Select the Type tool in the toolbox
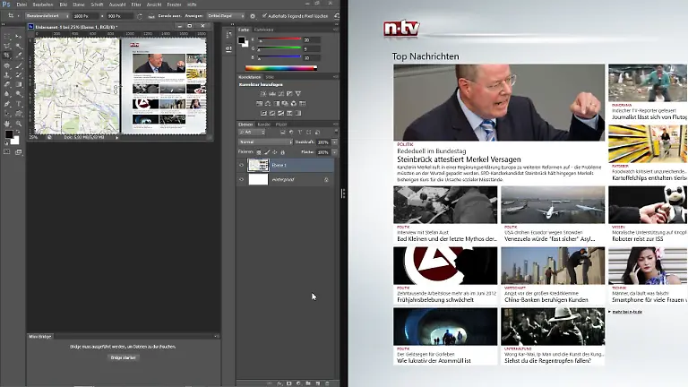Image resolution: width=688 pixels, height=387 pixels. point(18,104)
